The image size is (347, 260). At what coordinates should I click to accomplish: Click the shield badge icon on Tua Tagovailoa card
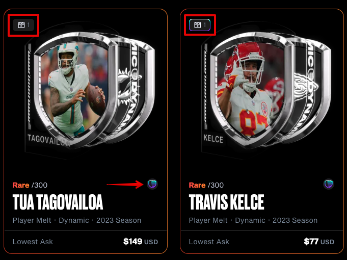pyautogui.click(x=152, y=184)
